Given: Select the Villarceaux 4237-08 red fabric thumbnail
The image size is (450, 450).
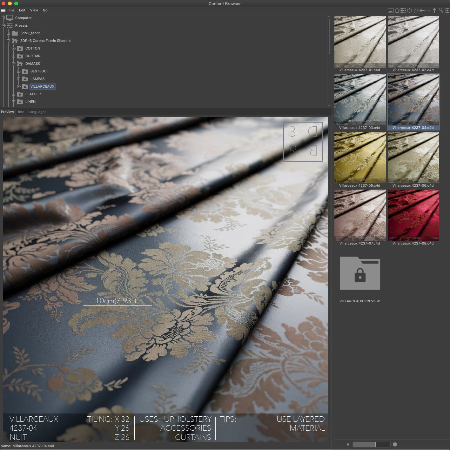Looking at the screenshot, I should point(413,215).
